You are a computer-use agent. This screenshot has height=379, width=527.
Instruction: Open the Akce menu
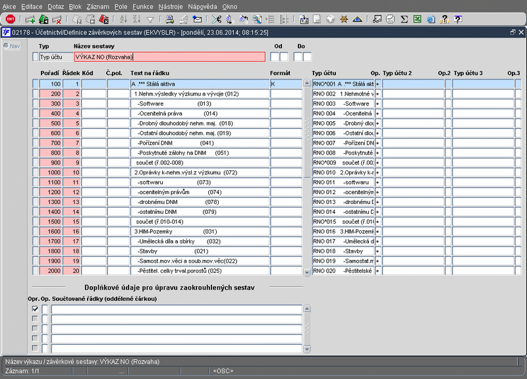point(9,7)
